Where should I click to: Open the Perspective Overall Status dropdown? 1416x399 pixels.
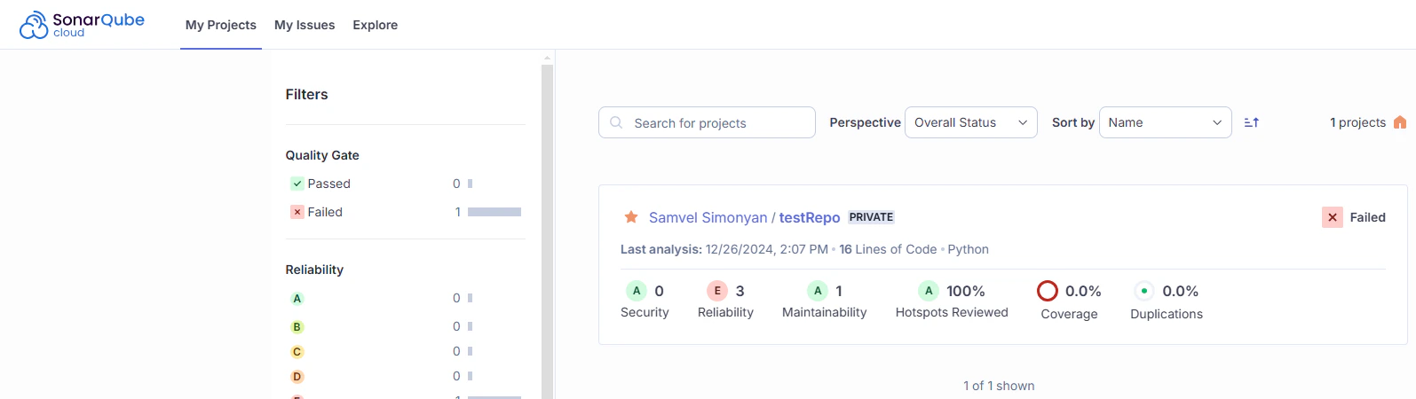971,122
